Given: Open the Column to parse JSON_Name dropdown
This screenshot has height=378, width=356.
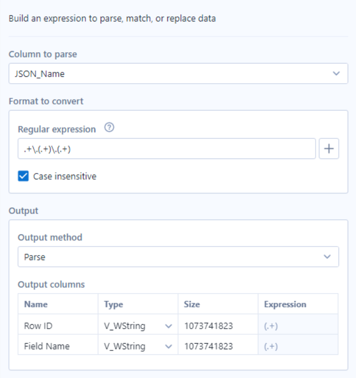Looking at the screenshot, I should pos(178,74).
